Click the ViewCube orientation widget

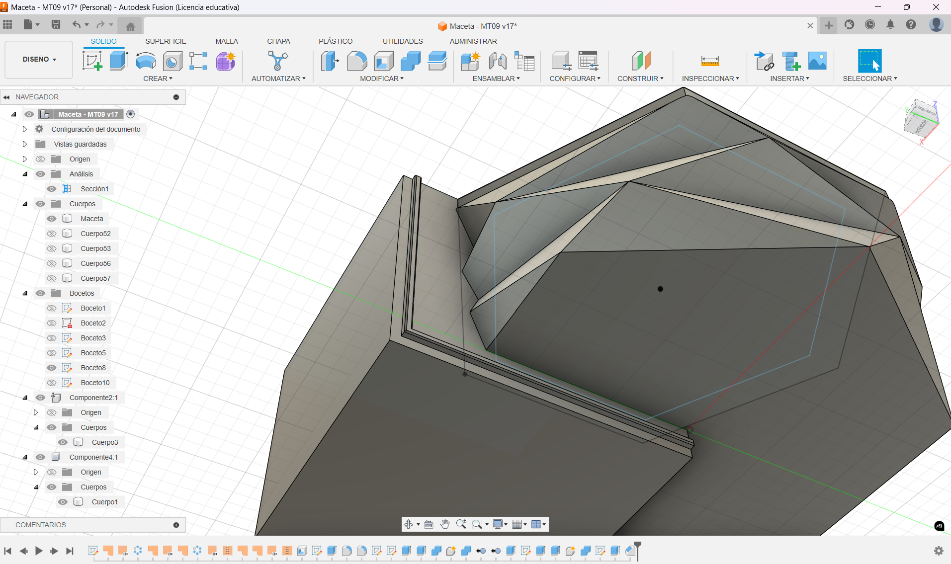tap(921, 121)
